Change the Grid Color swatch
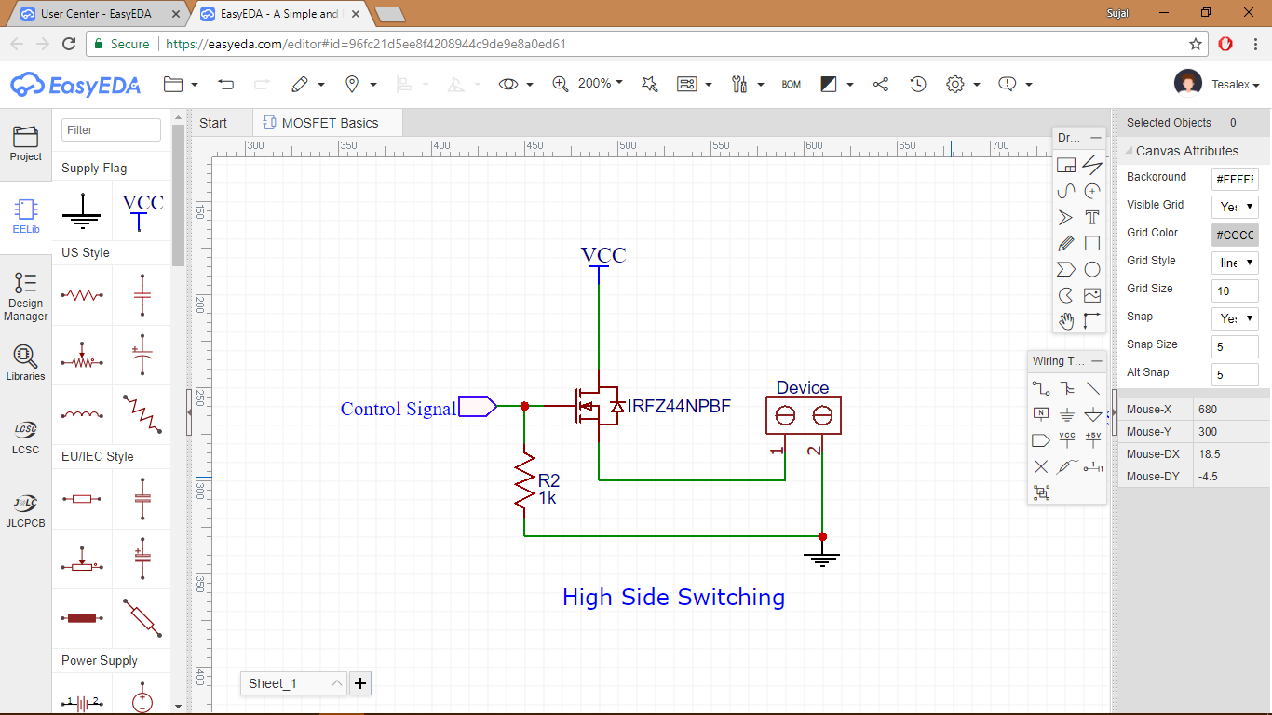The width and height of the screenshot is (1272, 715). [x=1234, y=234]
